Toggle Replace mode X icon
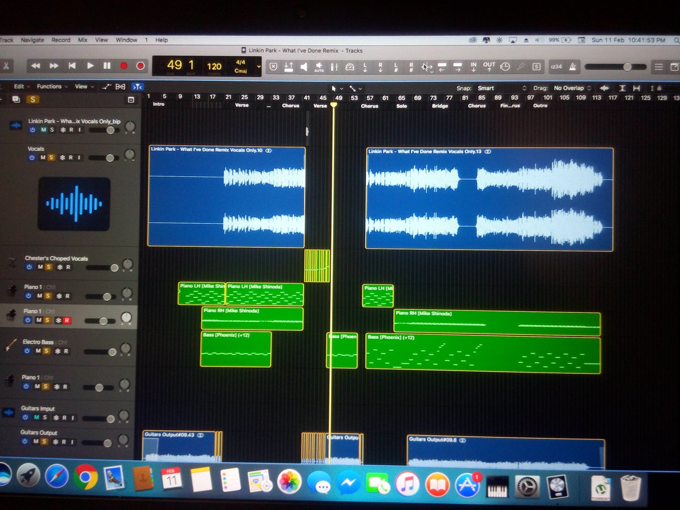The height and width of the screenshot is (510, 680). point(273,66)
